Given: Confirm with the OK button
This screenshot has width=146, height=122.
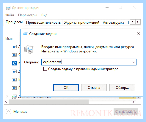Looking at the screenshot, I should coord(66,88).
